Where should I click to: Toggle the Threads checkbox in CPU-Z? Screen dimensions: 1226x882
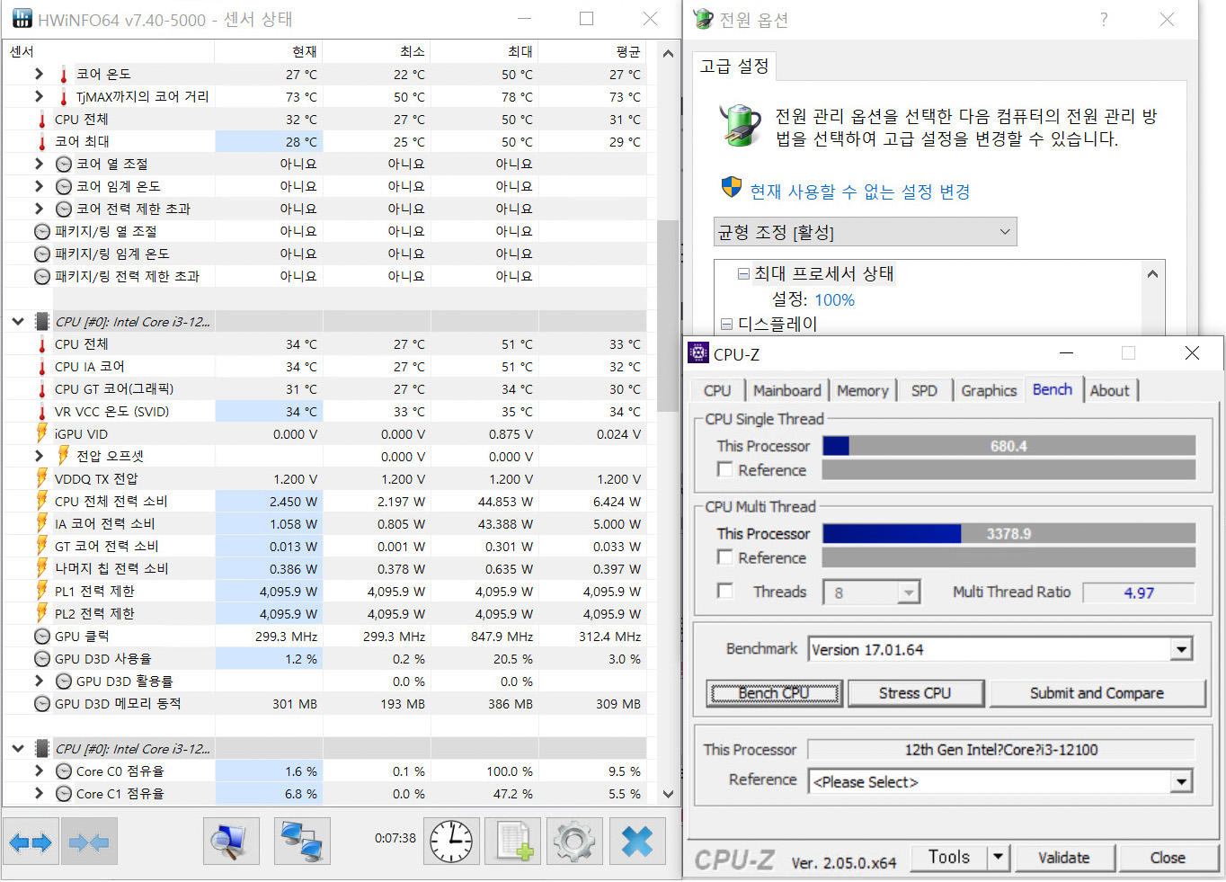point(725,591)
